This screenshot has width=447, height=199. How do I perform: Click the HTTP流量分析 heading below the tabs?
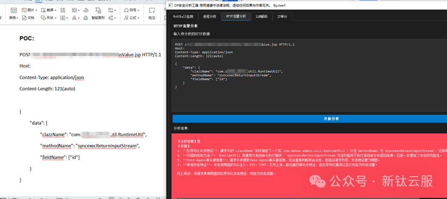[185, 26]
